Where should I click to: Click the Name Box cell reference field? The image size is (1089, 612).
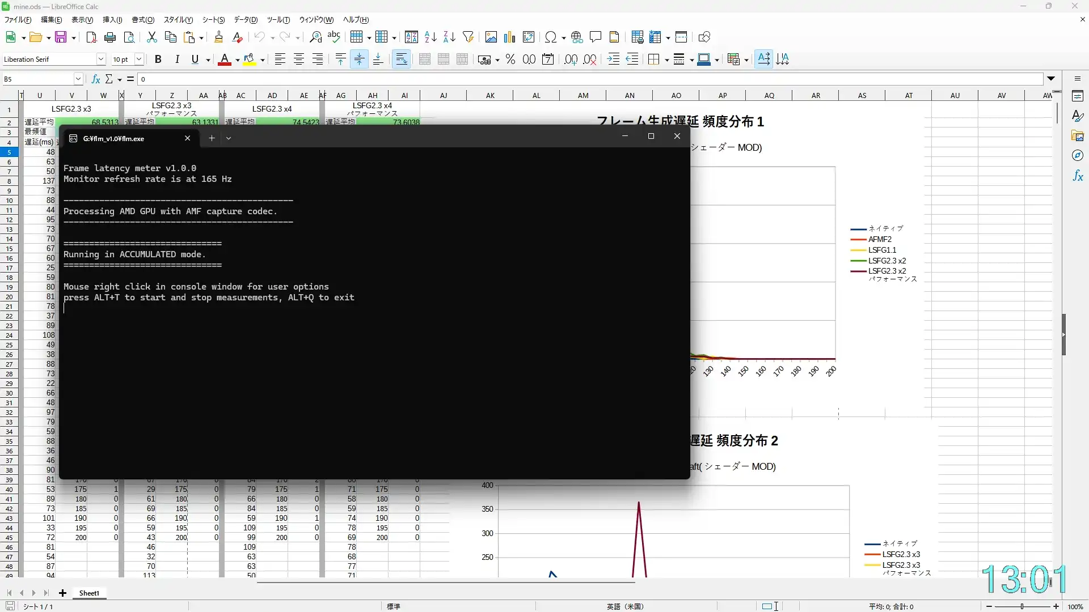[37, 79]
